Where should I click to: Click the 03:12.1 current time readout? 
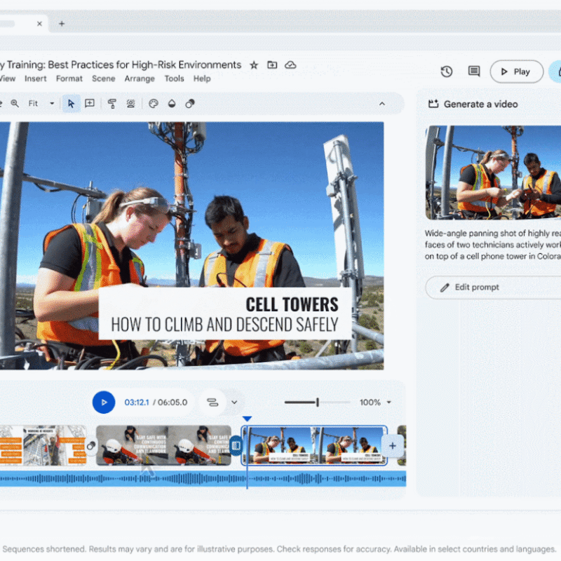137,403
